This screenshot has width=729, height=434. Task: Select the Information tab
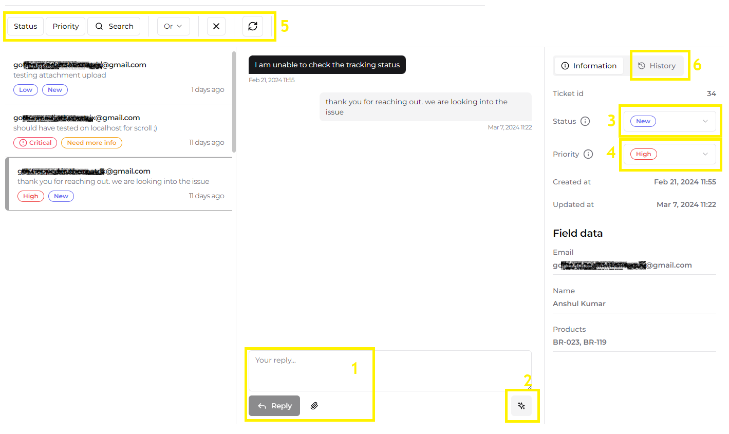pos(589,66)
